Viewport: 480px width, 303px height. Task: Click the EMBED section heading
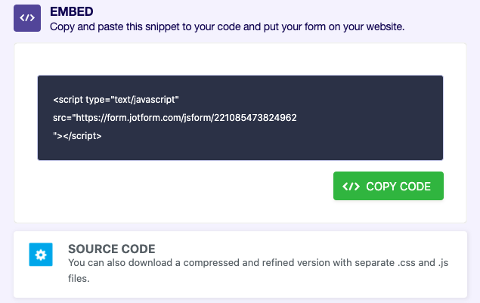tap(70, 11)
